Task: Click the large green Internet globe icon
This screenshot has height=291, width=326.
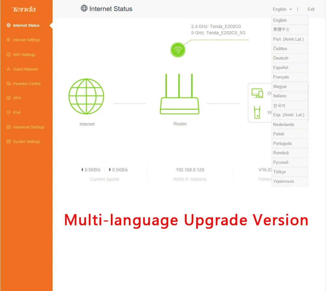Action: pos(86,96)
